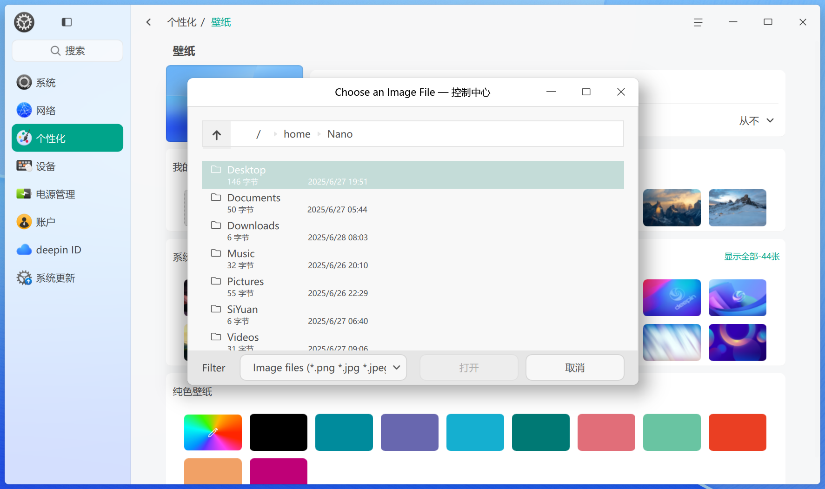Pick the red solid color wallpaper
Image resolution: width=825 pixels, height=489 pixels.
(x=738, y=432)
